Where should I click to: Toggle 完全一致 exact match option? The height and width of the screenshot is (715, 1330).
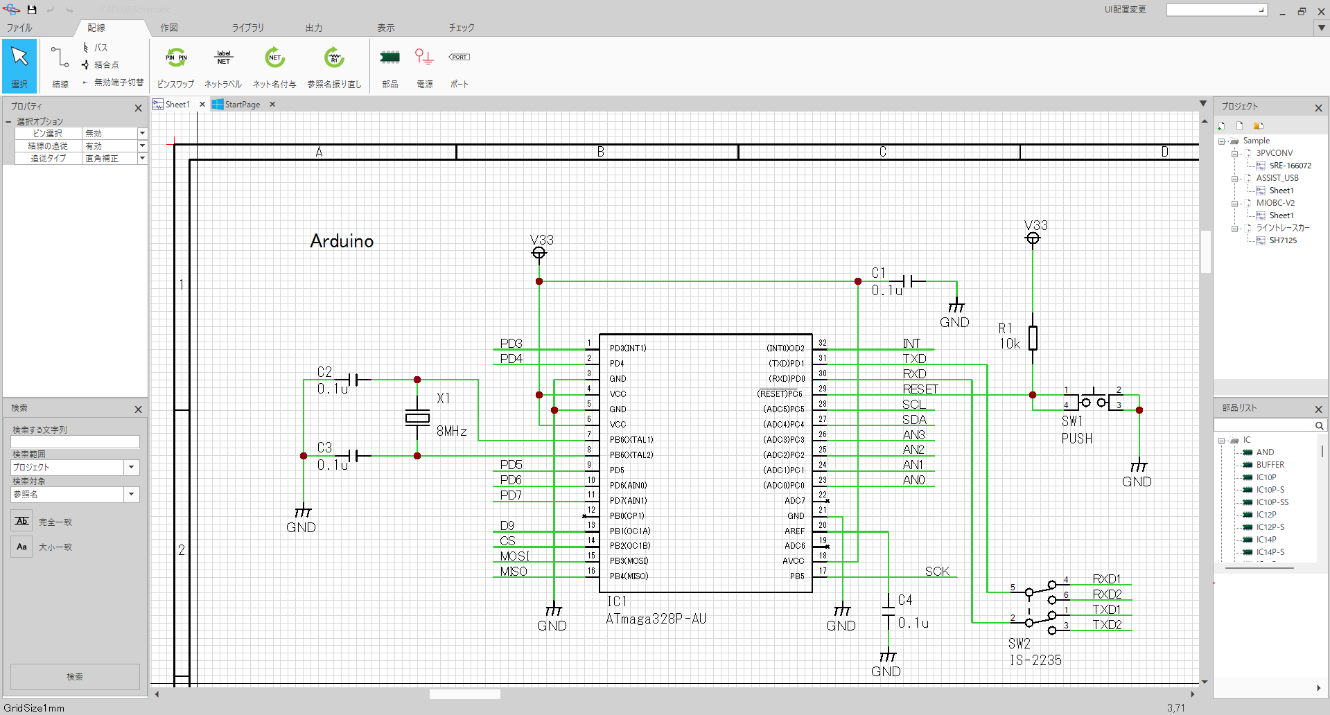(21, 521)
